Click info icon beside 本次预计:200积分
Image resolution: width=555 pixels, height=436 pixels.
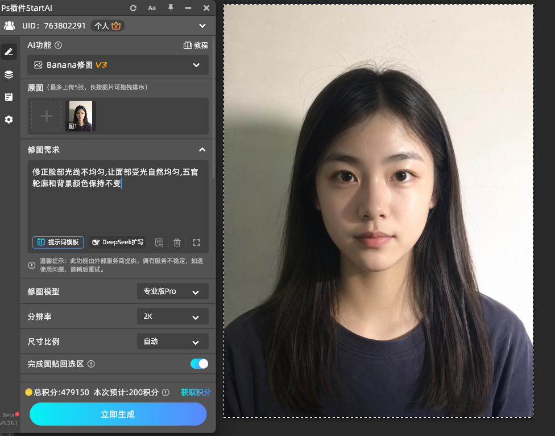coord(165,392)
